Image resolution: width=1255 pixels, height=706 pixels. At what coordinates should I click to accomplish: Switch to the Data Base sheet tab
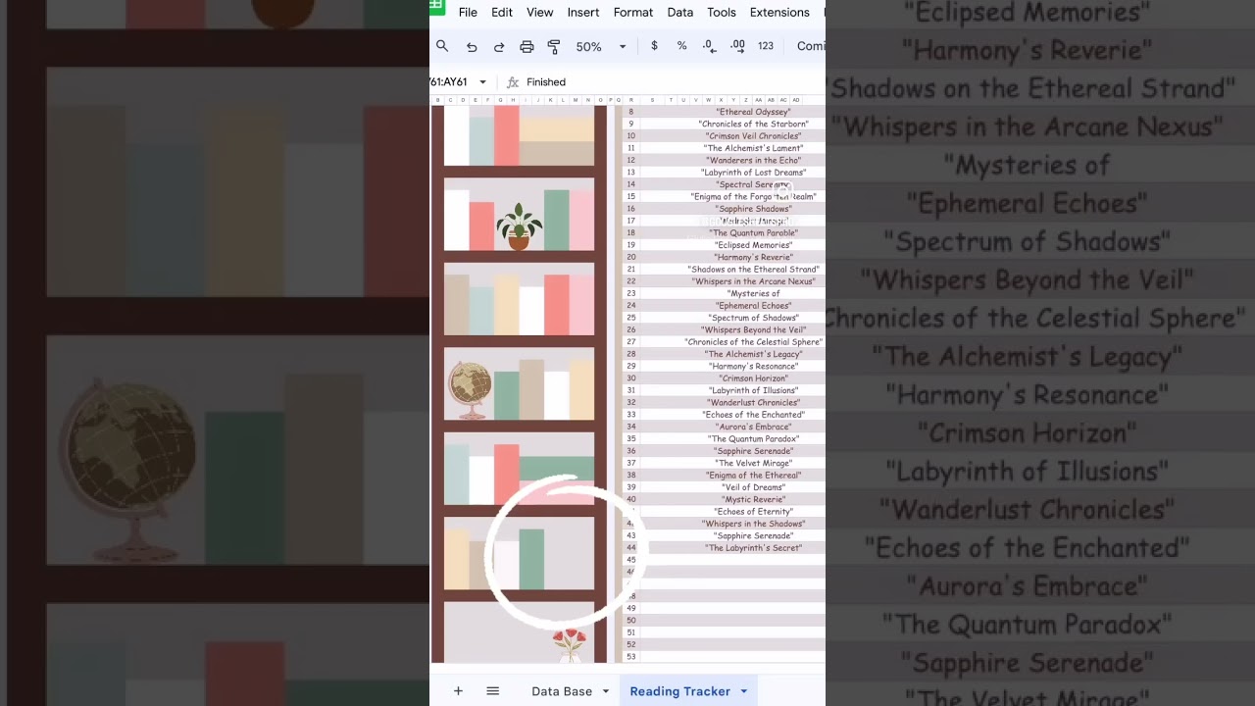(x=562, y=691)
